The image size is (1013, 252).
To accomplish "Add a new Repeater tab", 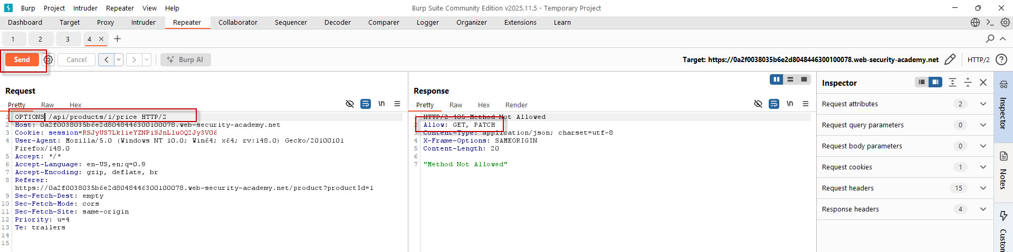I will pos(117,39).
